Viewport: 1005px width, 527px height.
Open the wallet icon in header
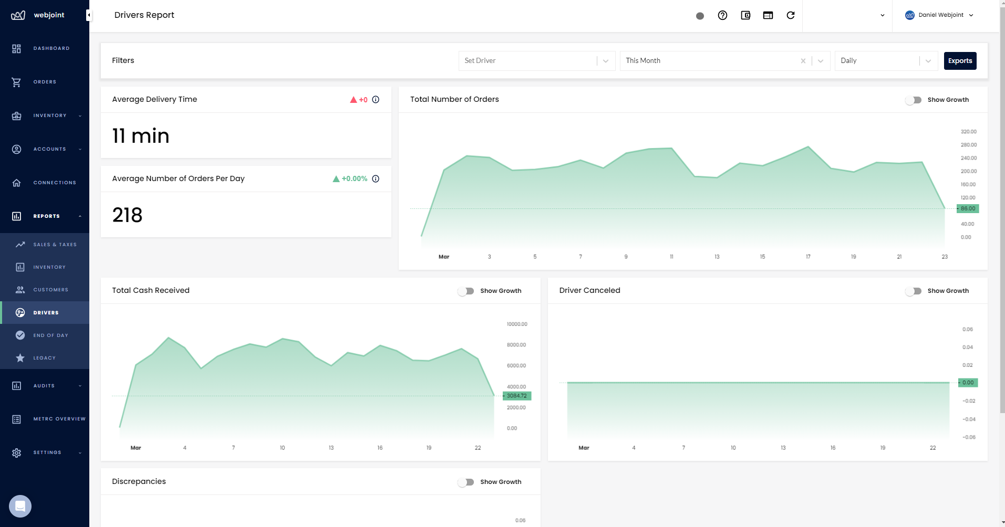click(x=745, y=15)
